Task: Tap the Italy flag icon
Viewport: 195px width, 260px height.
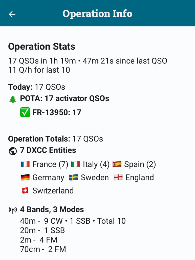Action: (x=76, y=164)
